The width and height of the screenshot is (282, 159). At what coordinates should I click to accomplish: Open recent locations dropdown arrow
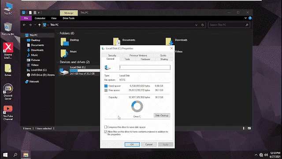35,25
